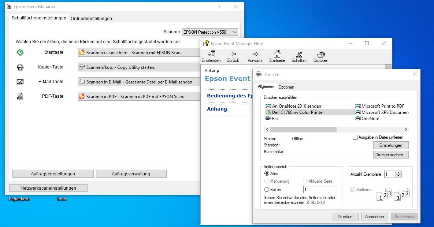434x227 pixels.
Task: Select the OneNote printer
Action: pyautogui.click(x=367, y=119)
